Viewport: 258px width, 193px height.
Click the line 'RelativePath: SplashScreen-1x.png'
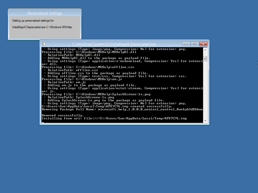(x=79, y=97)
